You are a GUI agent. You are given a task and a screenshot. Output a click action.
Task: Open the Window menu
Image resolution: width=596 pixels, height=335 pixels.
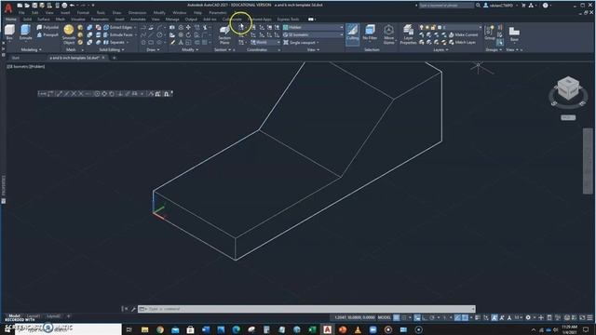coord(180,12)
